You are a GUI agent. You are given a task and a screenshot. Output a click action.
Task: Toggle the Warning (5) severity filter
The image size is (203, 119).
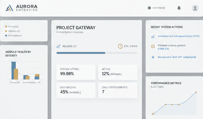(12, 31)
